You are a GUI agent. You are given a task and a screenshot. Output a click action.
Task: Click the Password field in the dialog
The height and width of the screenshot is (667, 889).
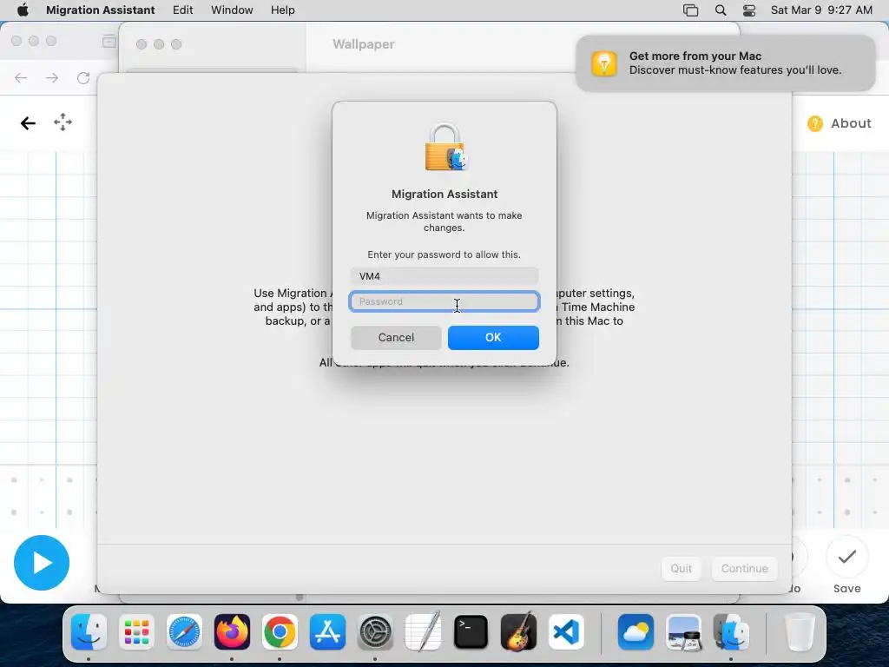444,301
